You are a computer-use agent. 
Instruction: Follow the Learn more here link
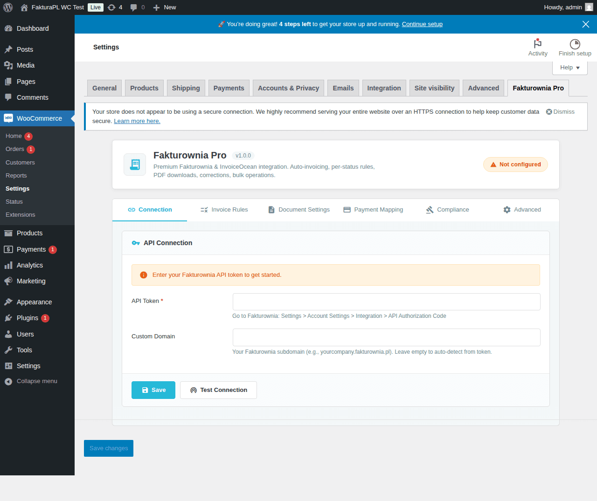point(137,121)
